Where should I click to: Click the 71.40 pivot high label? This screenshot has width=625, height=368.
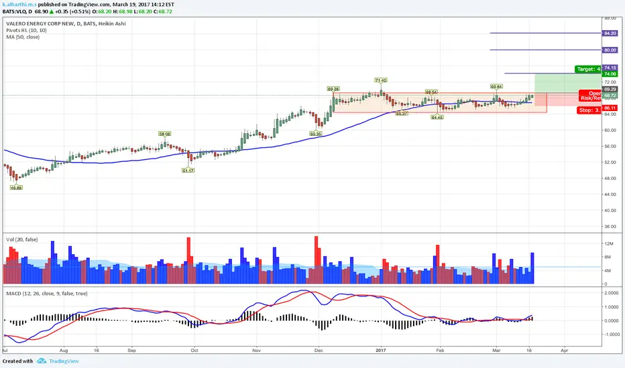point(381,80)
